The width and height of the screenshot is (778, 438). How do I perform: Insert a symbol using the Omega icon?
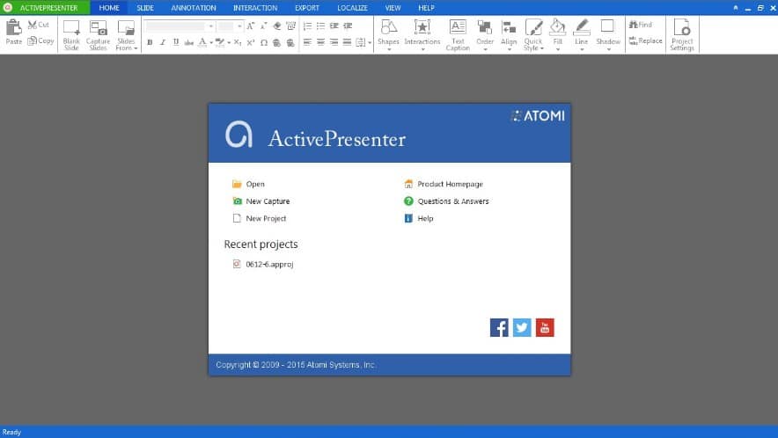tap(264, 43)
